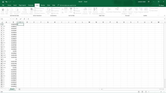Image resolution: width=166 pixels, height=93 pixels.
Task: Open Customize Quick Access Toolbar dropdown
Action: (x=14, y=2)
